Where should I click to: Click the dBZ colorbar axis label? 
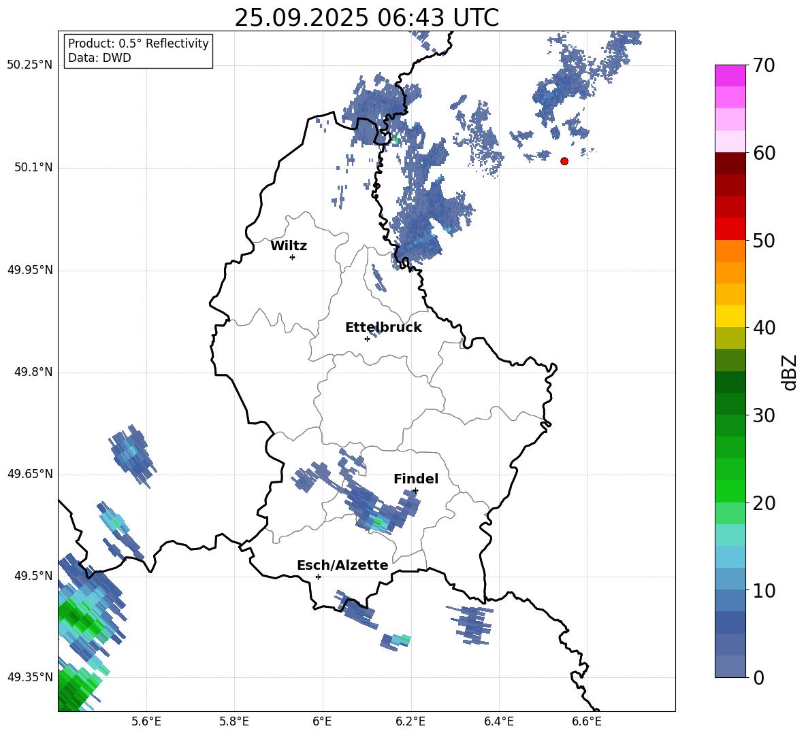(x=789, y=372)
